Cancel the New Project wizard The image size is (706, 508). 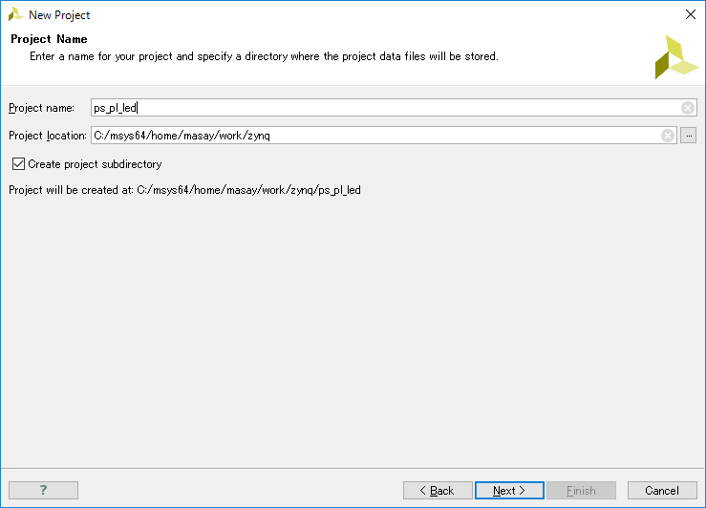pyautogui.click(x=662, y=490)
